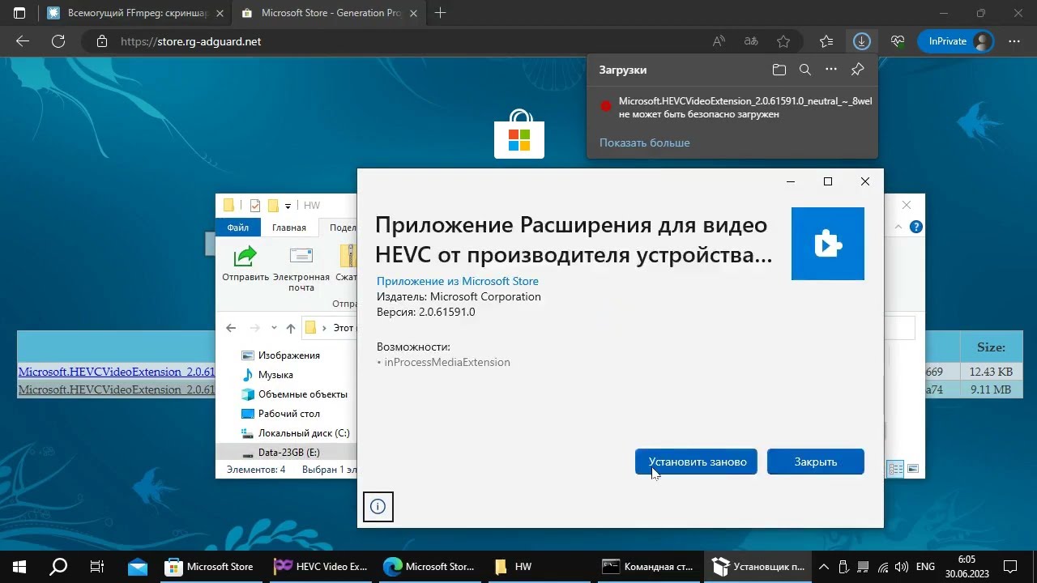Click the Edge downloads toolbar icon
Screen dimensions: 1037x583
coord(861,41)
